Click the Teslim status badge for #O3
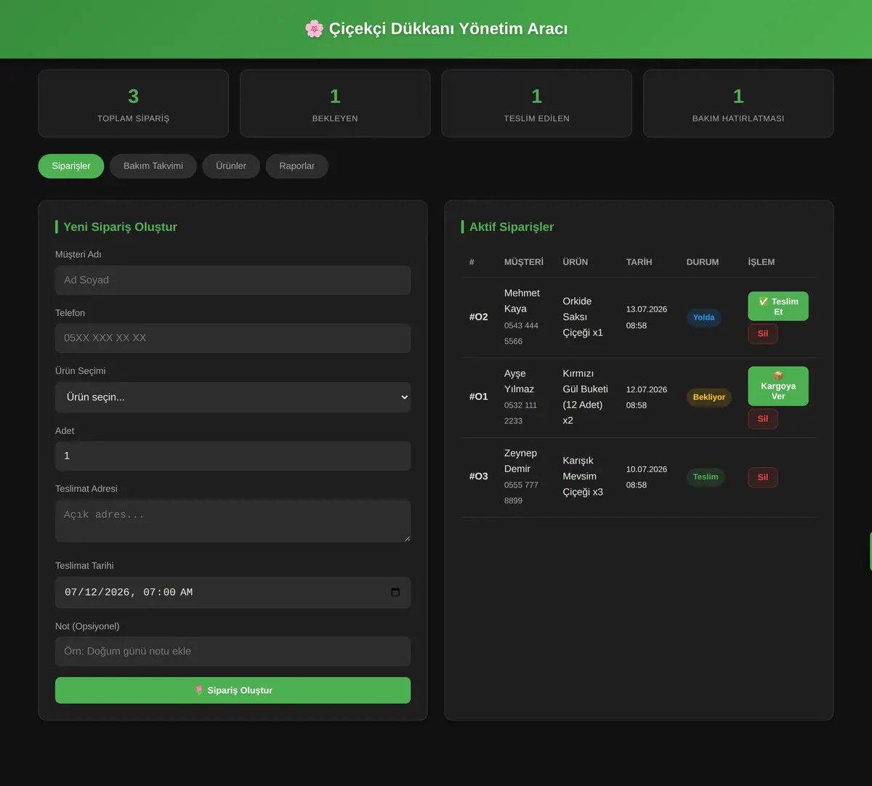Viewport: 872px width, 786px height. coord(706,477)
